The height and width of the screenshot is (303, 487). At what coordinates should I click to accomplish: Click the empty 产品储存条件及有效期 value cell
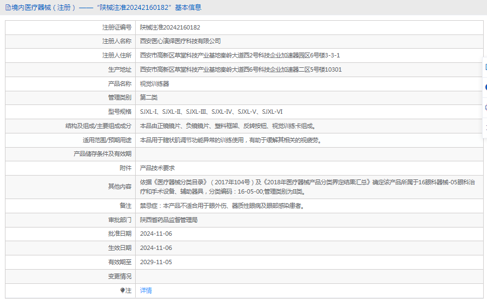(x=306, y=154)
